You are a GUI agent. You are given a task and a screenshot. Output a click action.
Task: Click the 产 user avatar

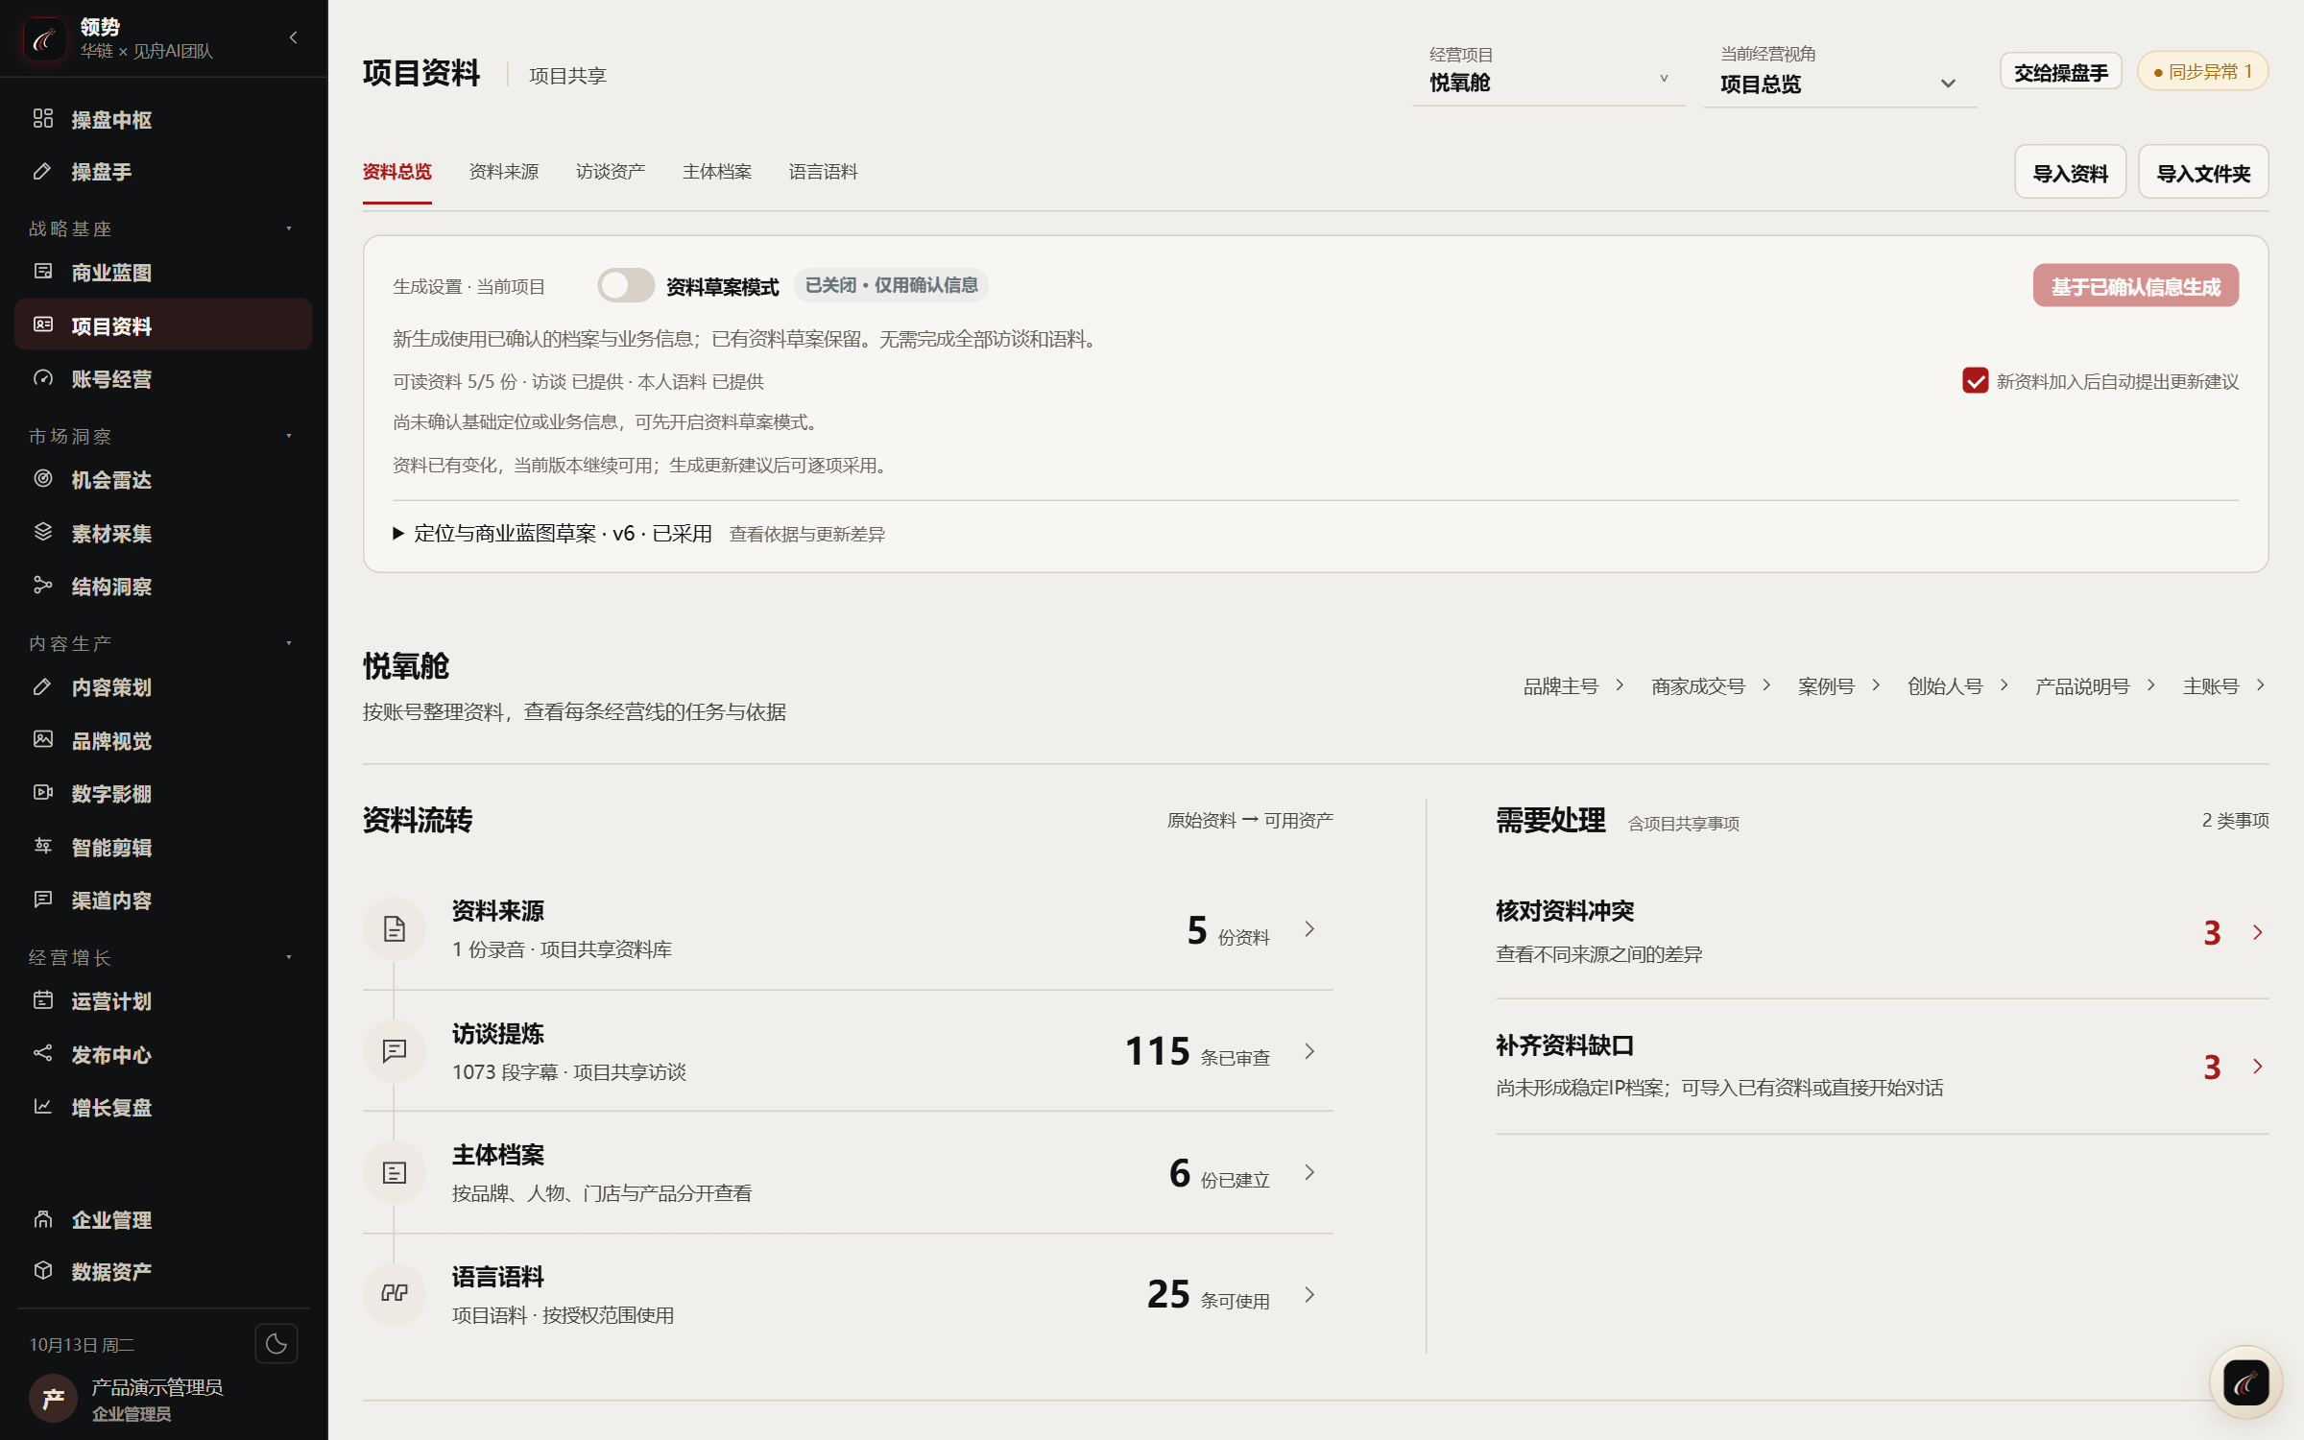[x=54, y=1399]
